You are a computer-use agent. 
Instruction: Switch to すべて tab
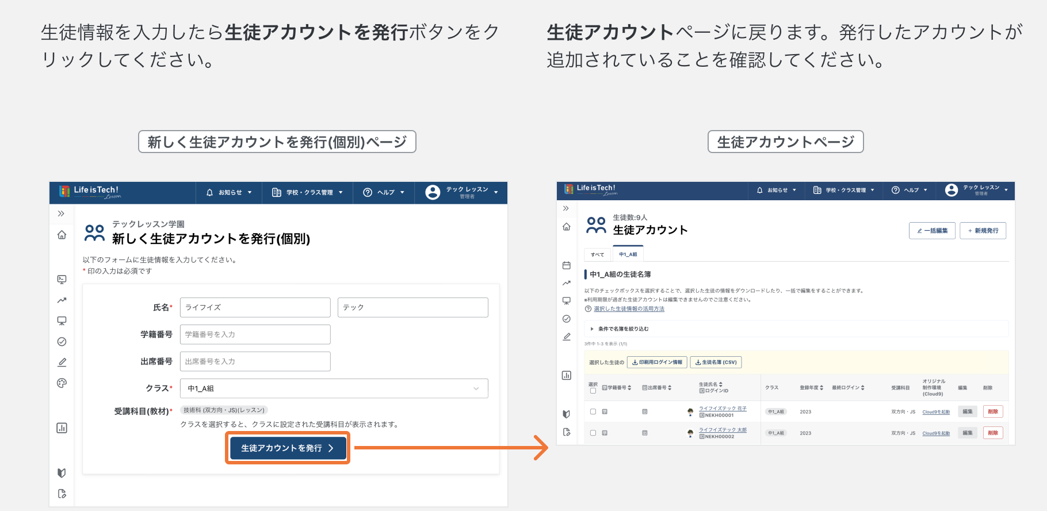pyautogui.click(x=598, y=254)
